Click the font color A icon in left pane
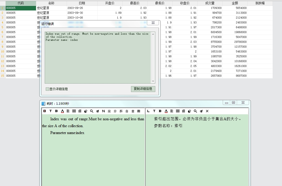This screenshot has width=282, height=186. [62, 111]
